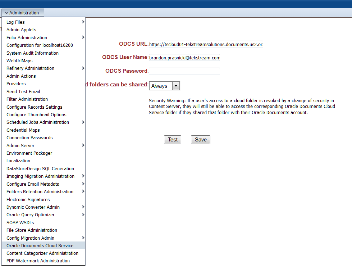Expand the Admin Server submenu arrow
The width and height of the screenshot is (352, 271).
point(83,145)
